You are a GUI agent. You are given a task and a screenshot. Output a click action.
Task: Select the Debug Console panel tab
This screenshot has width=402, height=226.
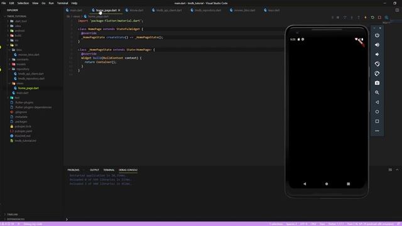pyautogui.click(x=128, y=170)
